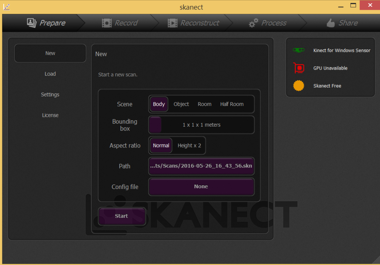The image size is (380, 265).
Task: Click the Bounding box slider handle
Action: [x=155, y=125]
